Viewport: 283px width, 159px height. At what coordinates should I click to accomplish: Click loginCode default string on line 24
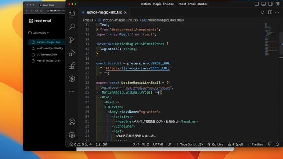tap(148, 87)
